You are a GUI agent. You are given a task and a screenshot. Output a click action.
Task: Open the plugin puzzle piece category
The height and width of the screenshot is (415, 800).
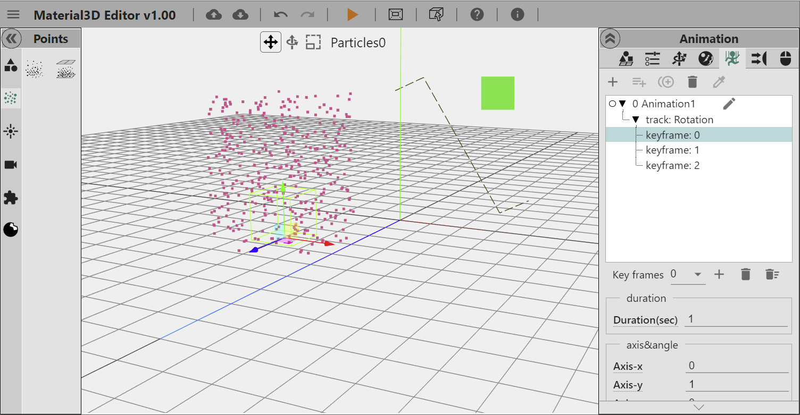[x=11, y=198]
